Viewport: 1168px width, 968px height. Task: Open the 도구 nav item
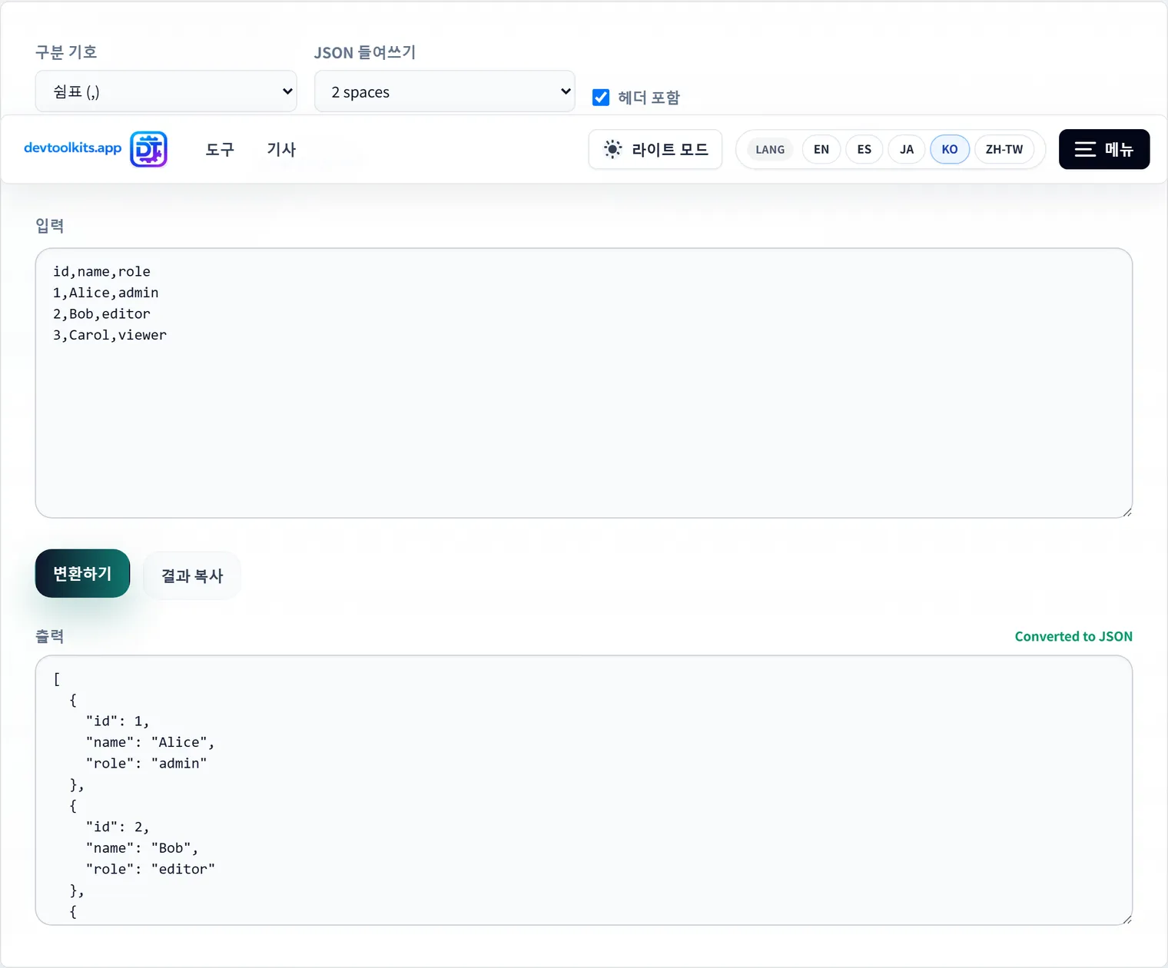(x=220, y=149)
